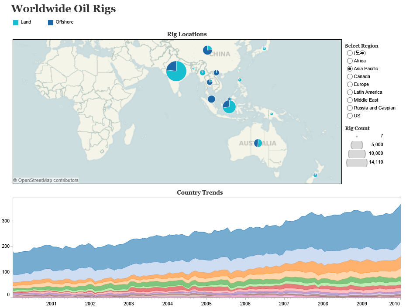Click the solid blue Malaysia circle marker
Viewport: 406px width, 308px height.
tap(211, 99)
